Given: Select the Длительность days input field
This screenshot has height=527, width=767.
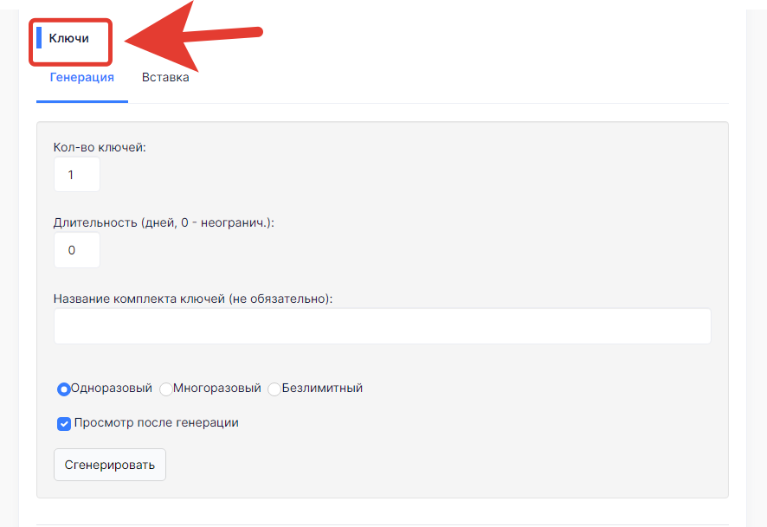Looking at the screenshot, I should click(77, 250).
